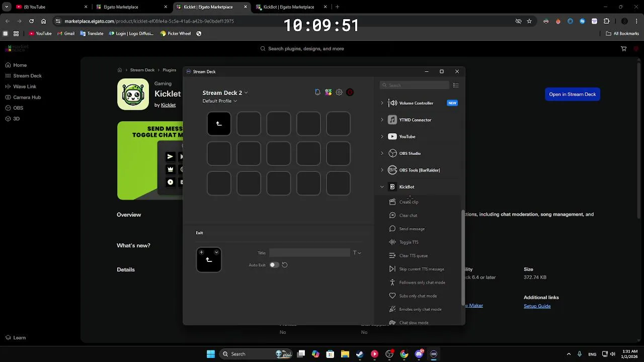This screenshot has width=644, height=362.
Task: Open the Default Profile dropdown
Action: [219, 101]
